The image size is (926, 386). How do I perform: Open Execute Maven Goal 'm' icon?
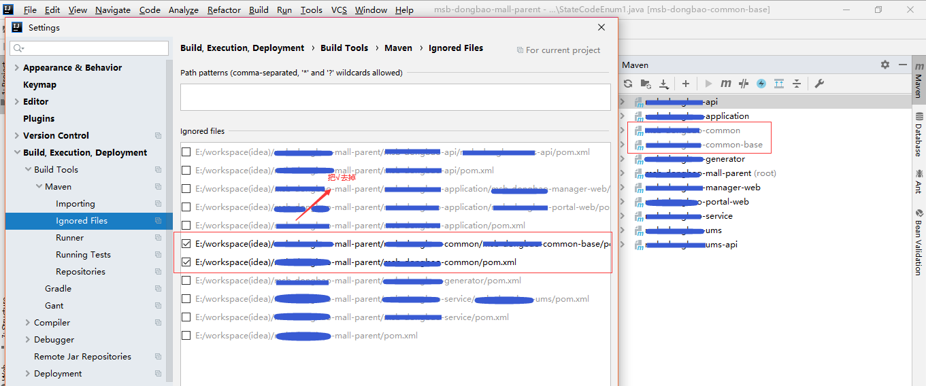point(726,84)
